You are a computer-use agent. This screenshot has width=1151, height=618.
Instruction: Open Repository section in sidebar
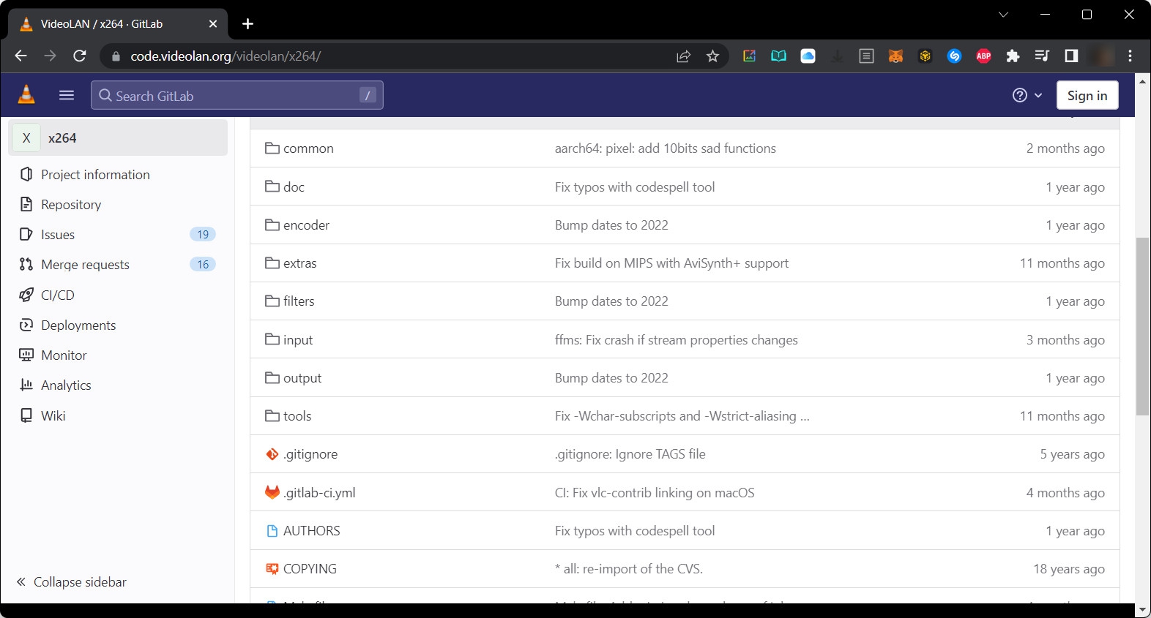point(71,205)
